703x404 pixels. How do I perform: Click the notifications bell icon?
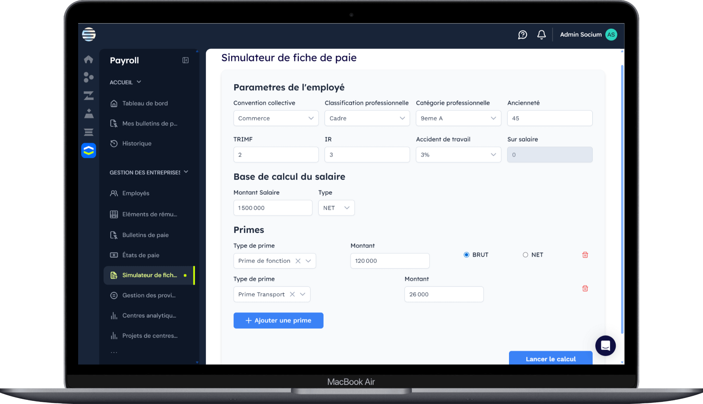coord(541,35)
